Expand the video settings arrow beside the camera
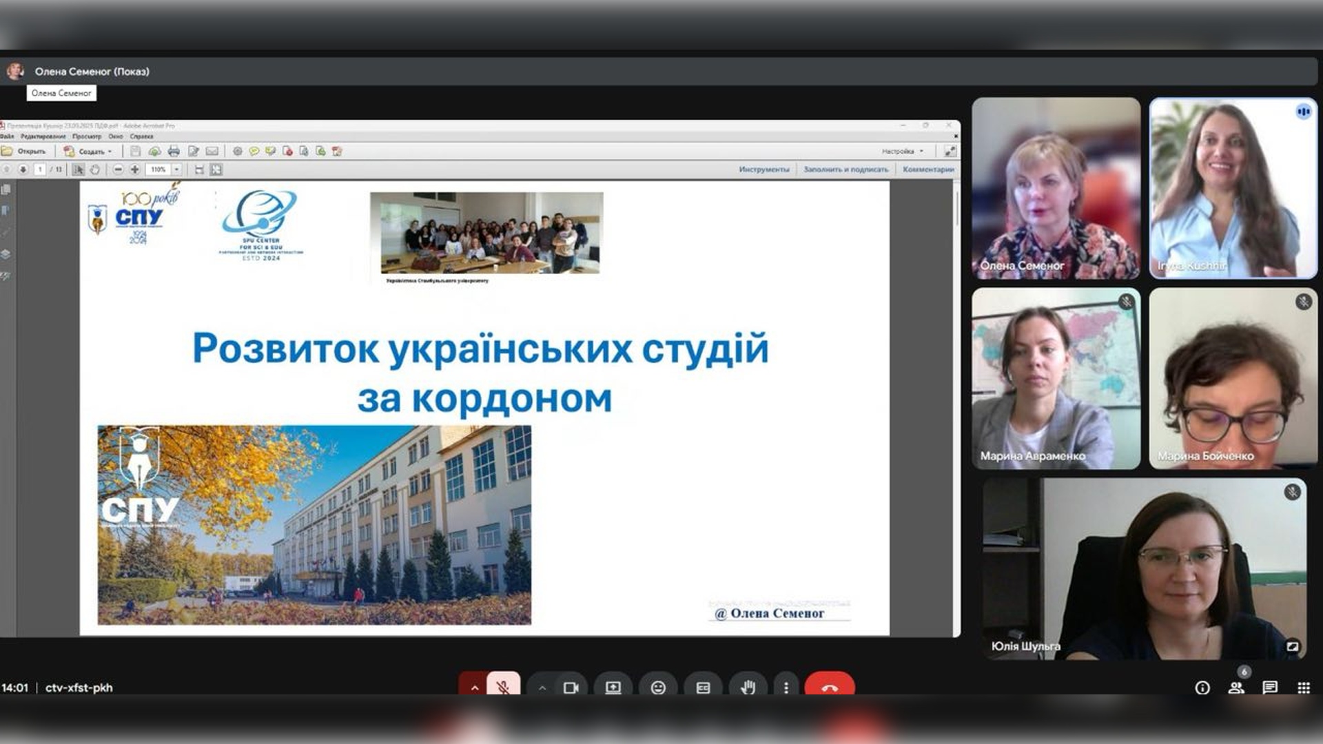 (x=542, y=688)
